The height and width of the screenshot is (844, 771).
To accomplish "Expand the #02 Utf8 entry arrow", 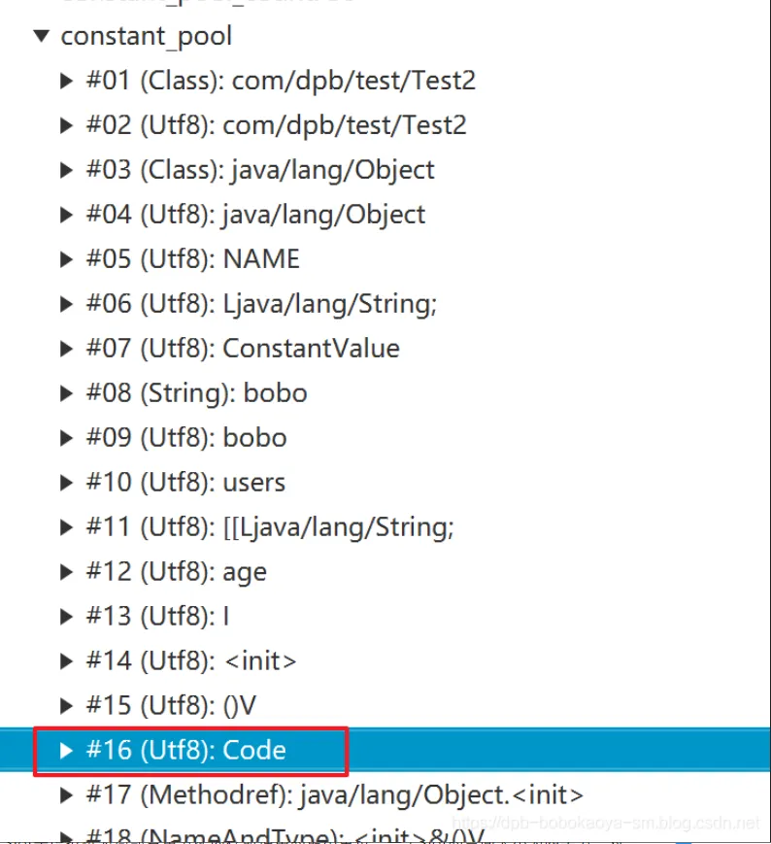I will (x=66, y=125).
